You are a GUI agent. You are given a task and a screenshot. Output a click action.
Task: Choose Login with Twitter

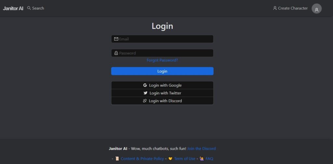point(162,93)
